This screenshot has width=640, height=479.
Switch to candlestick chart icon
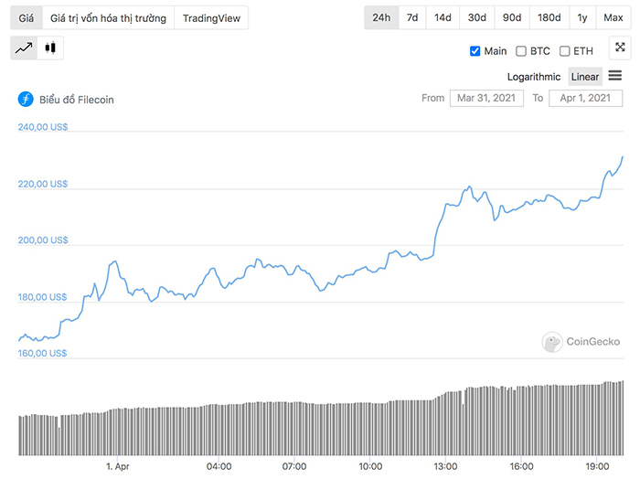[x=51, y=48]
